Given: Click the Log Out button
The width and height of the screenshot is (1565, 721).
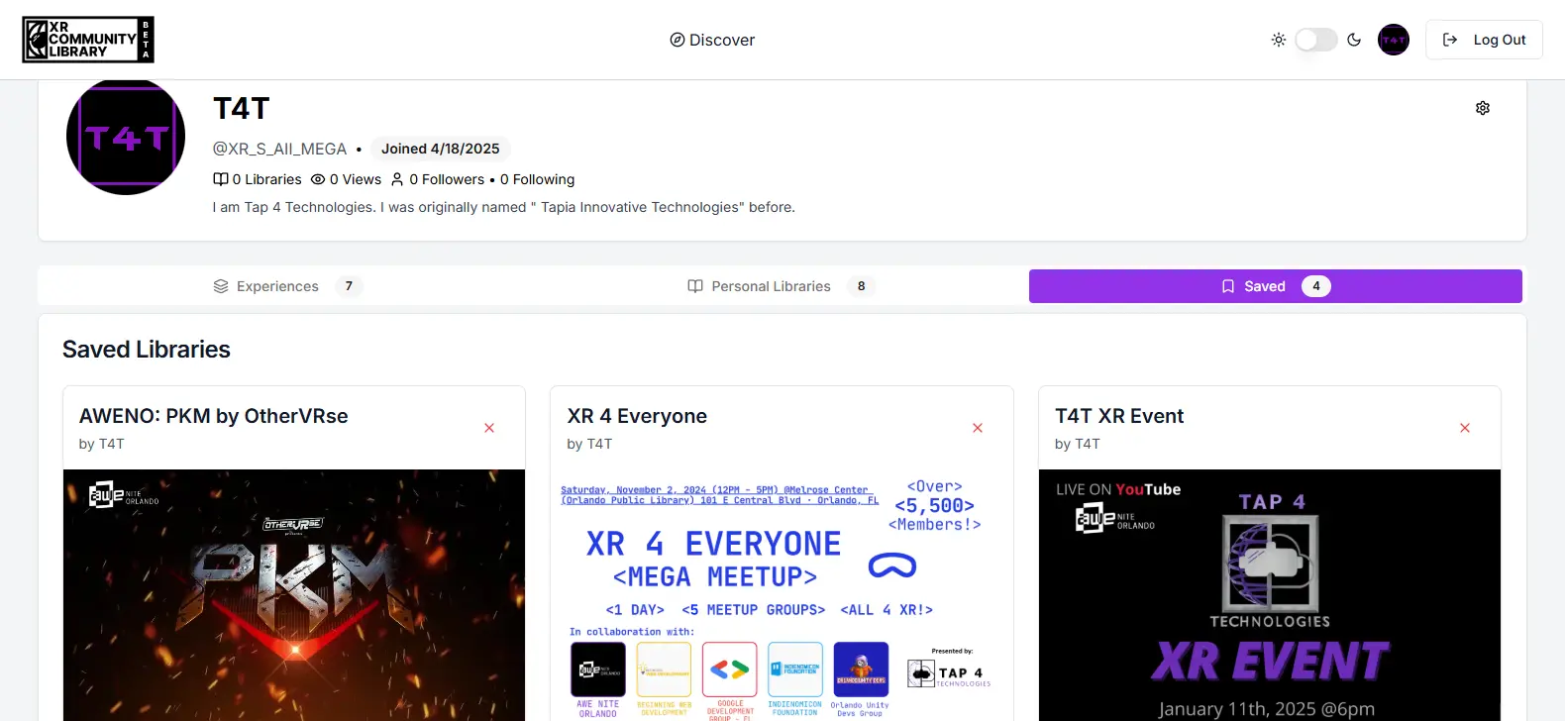Looking at the screenshot, I should [1484, 40].
